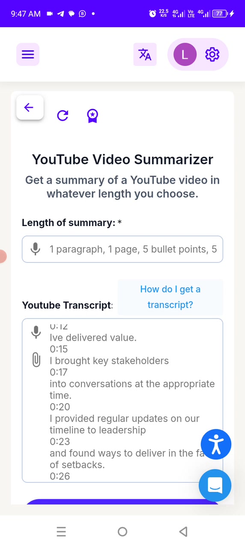The image size is (245, 548).
Task: Open the chat support bubble
Action: pyautogui.click(x=215, y=485)
